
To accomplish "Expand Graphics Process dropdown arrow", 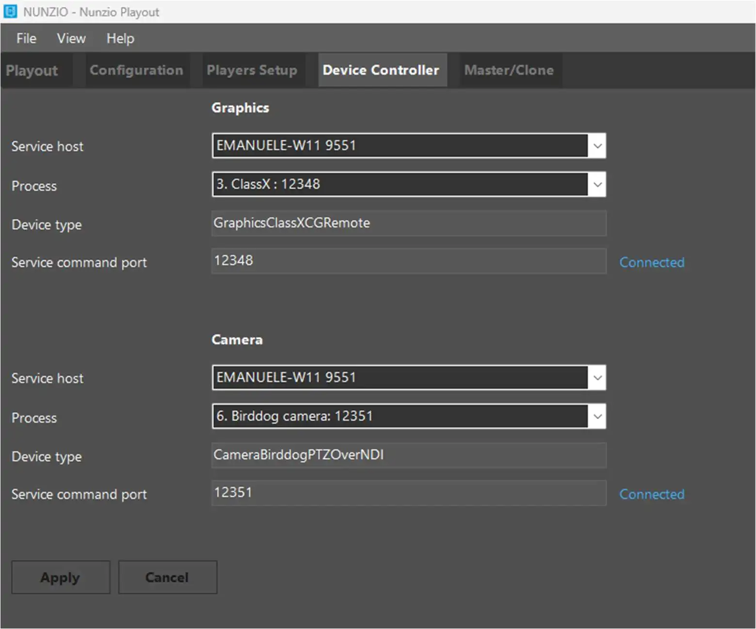I will tap(597, 185).
